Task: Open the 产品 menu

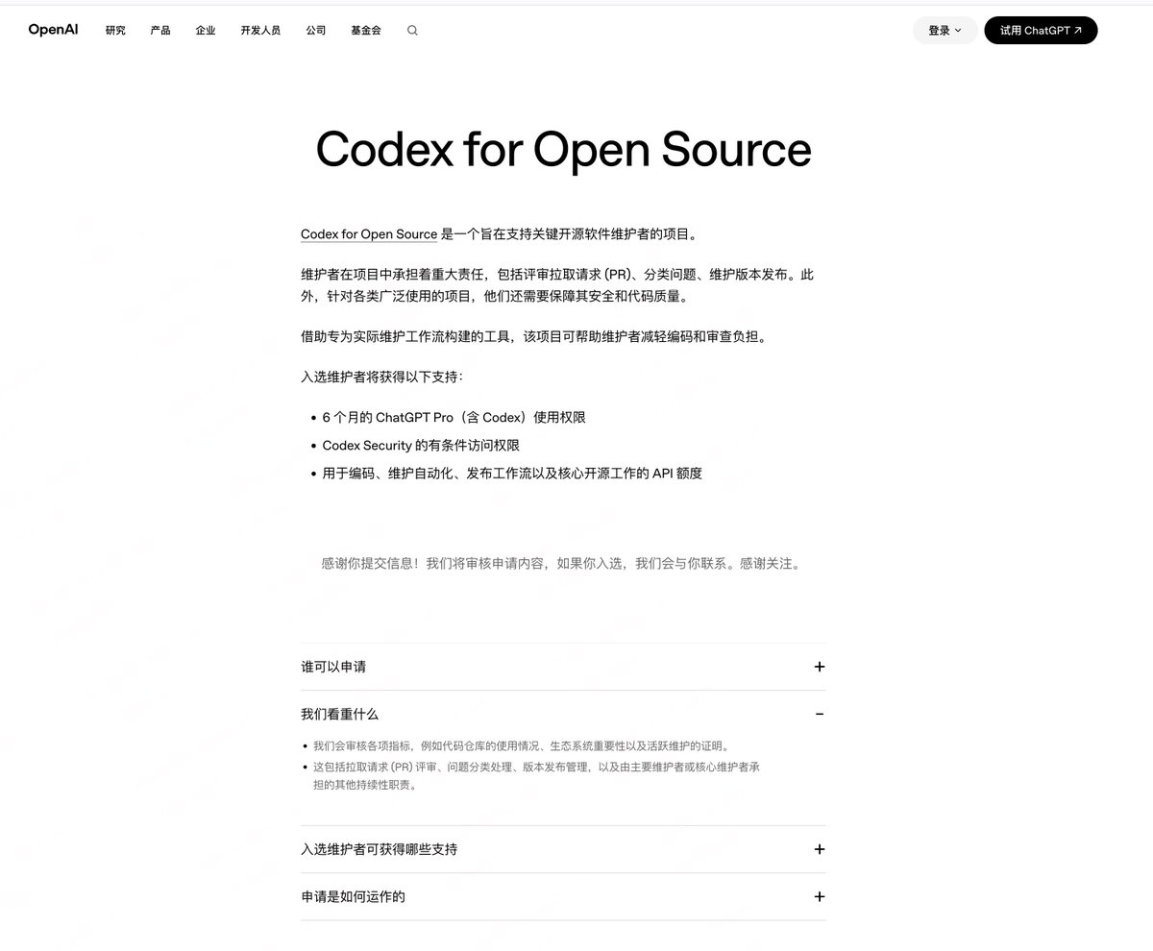Action: coord(160,31)
